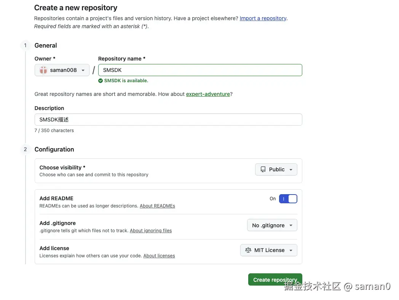Turn off the Add README toggle

(x=288, y=199)
